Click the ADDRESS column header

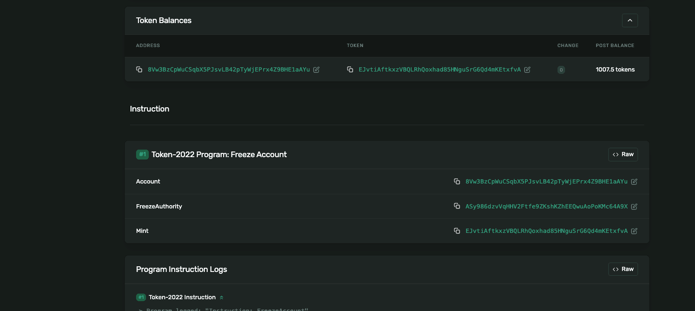coord(148,46)
